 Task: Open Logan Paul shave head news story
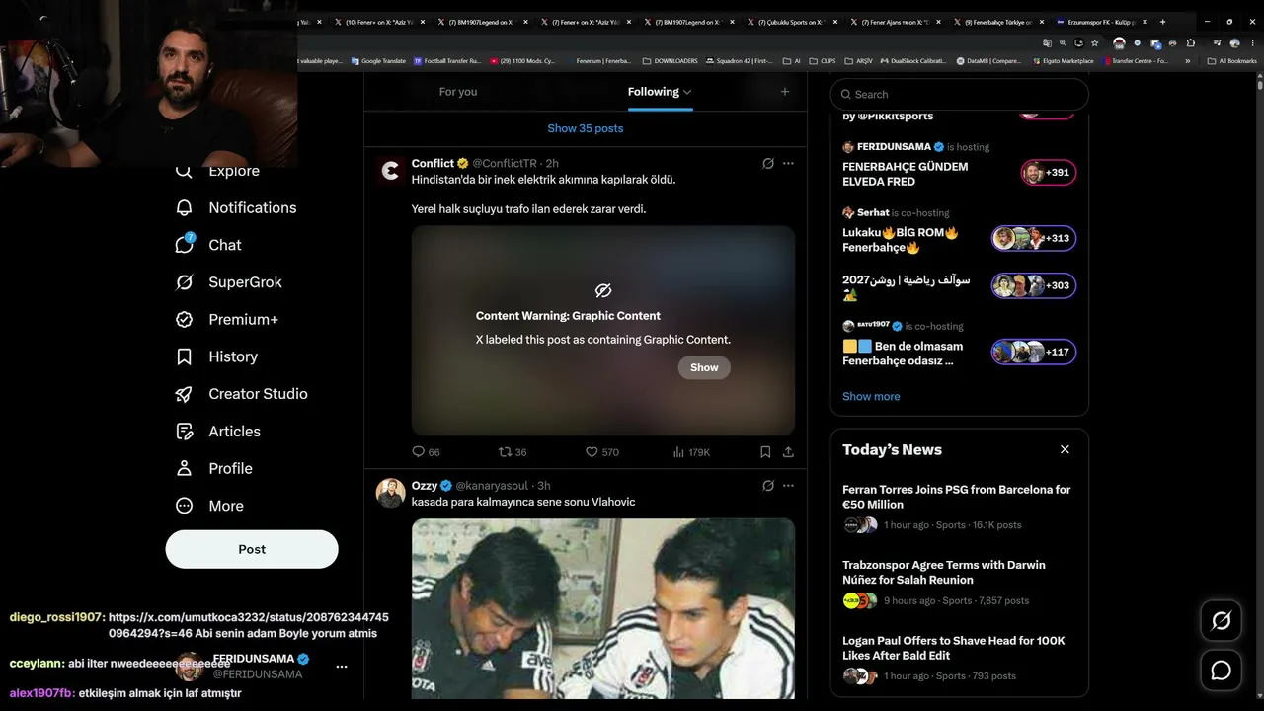[960, 658]
